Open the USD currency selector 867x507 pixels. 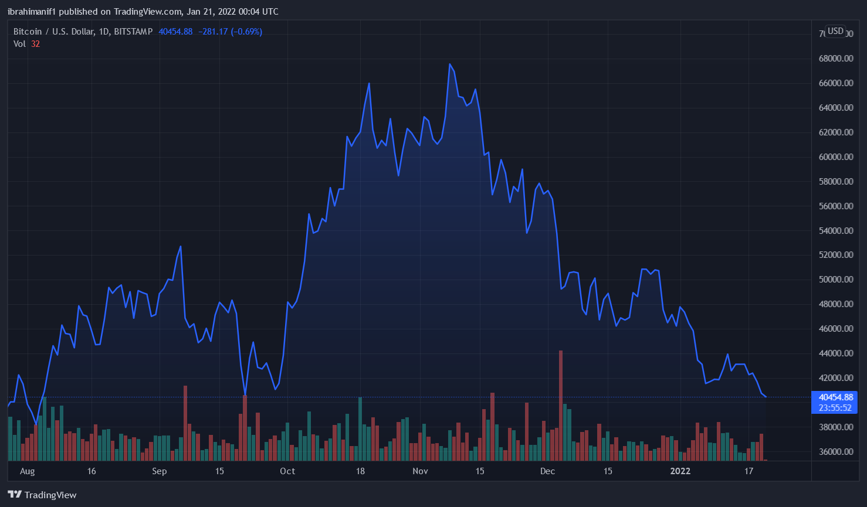835,31
